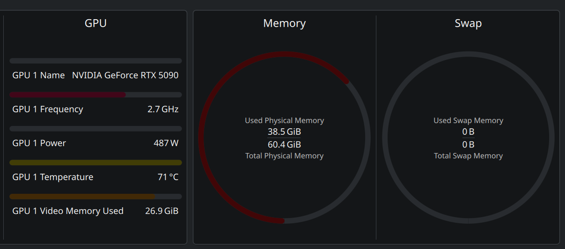
Task: Select the 487 W power reading
Action: [166, 143]
